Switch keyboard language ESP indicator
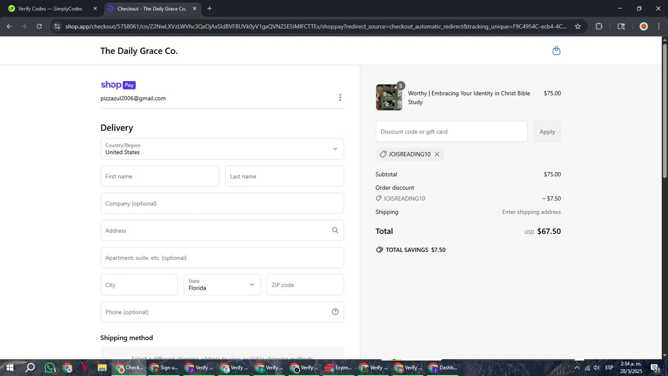 tap(609, 368)
